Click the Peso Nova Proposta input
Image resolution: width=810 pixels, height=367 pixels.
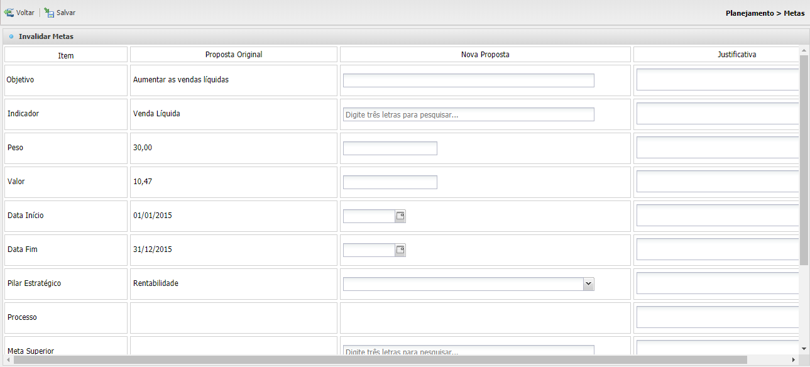tap(390, 148)
